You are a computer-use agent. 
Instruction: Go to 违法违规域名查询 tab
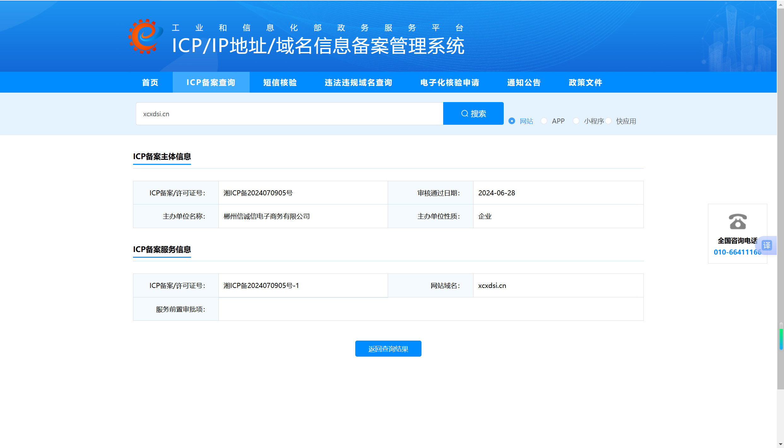[x=358, y=83]
